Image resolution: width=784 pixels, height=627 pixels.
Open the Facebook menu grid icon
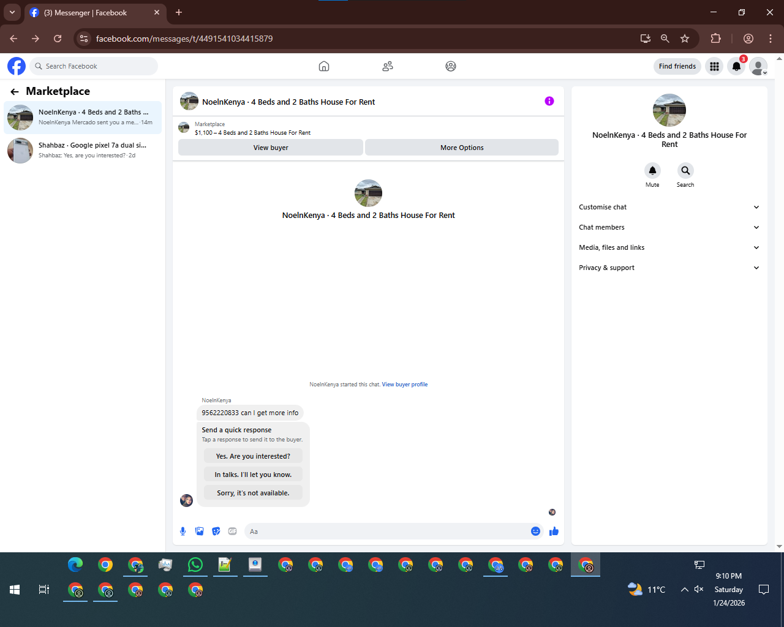(714, 66)
